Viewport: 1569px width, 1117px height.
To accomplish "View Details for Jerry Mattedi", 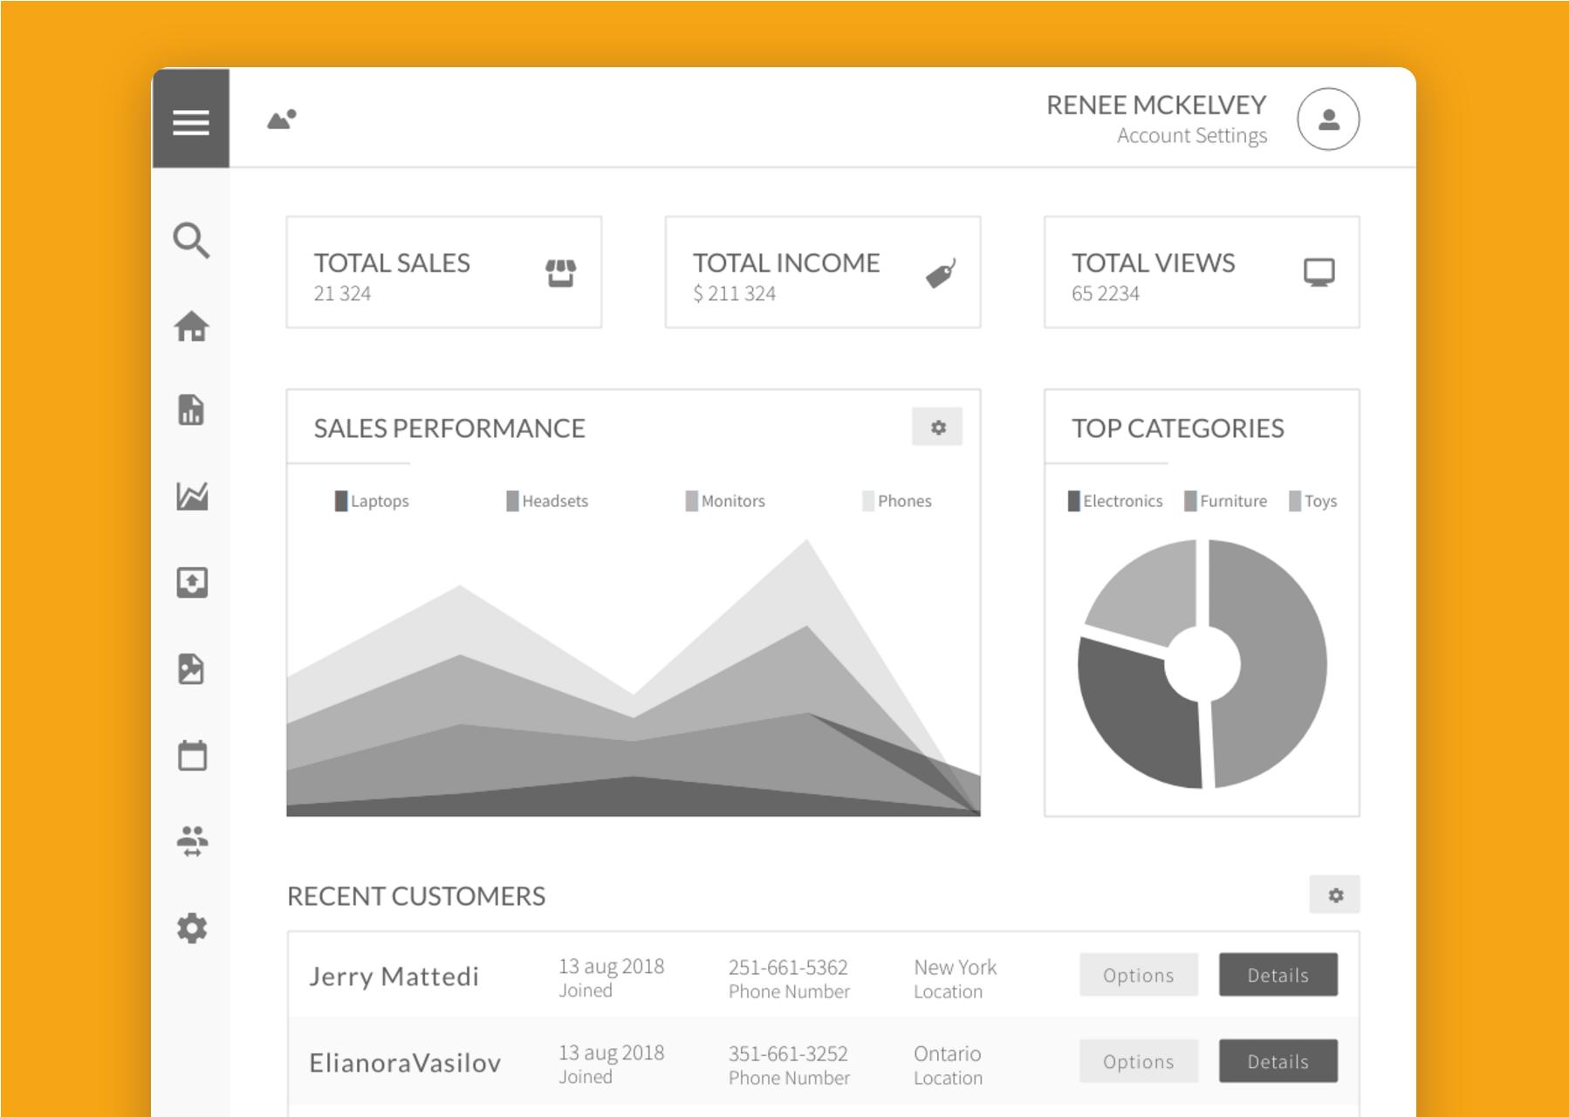I will tap(1278, 975).
